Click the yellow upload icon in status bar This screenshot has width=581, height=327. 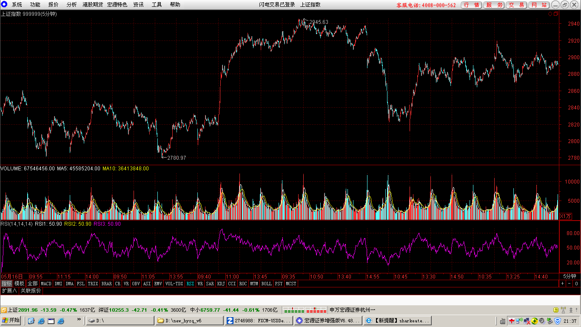pos(556,310)
